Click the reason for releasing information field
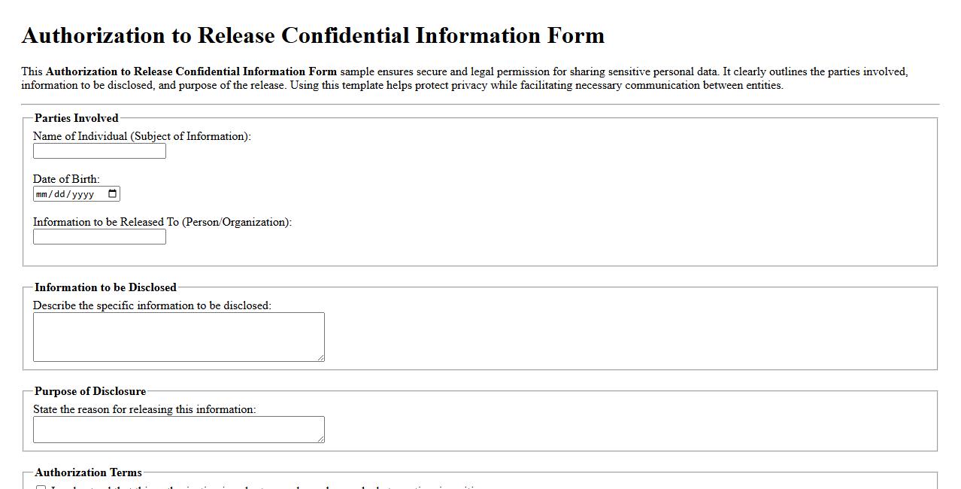This screenshot has width=961, height=489. point(178,429)
